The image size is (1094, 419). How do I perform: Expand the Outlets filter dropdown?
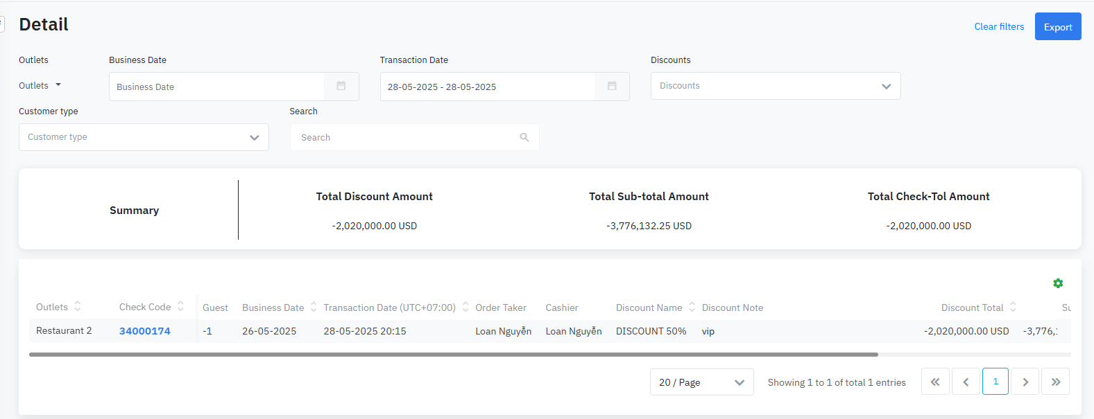point(40,86)
